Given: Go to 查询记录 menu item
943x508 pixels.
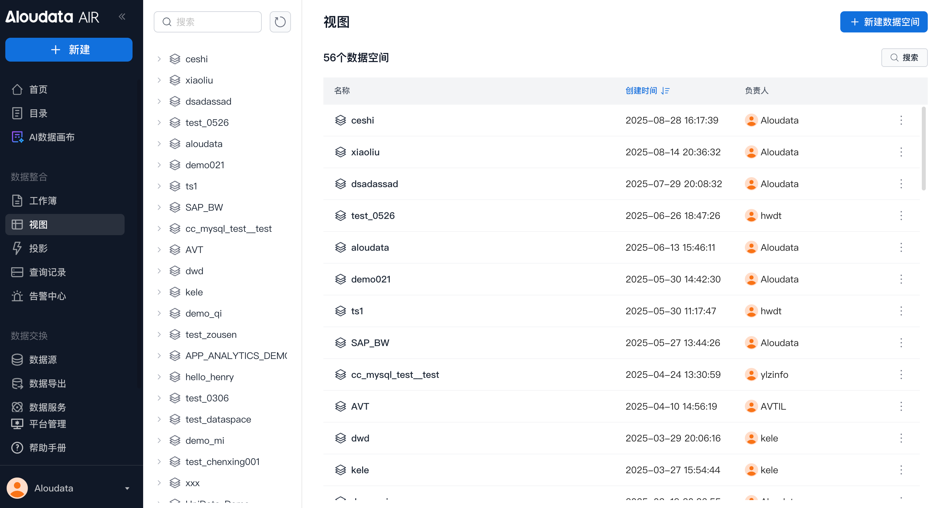Looking at the screenshot, I should [47, 272].
